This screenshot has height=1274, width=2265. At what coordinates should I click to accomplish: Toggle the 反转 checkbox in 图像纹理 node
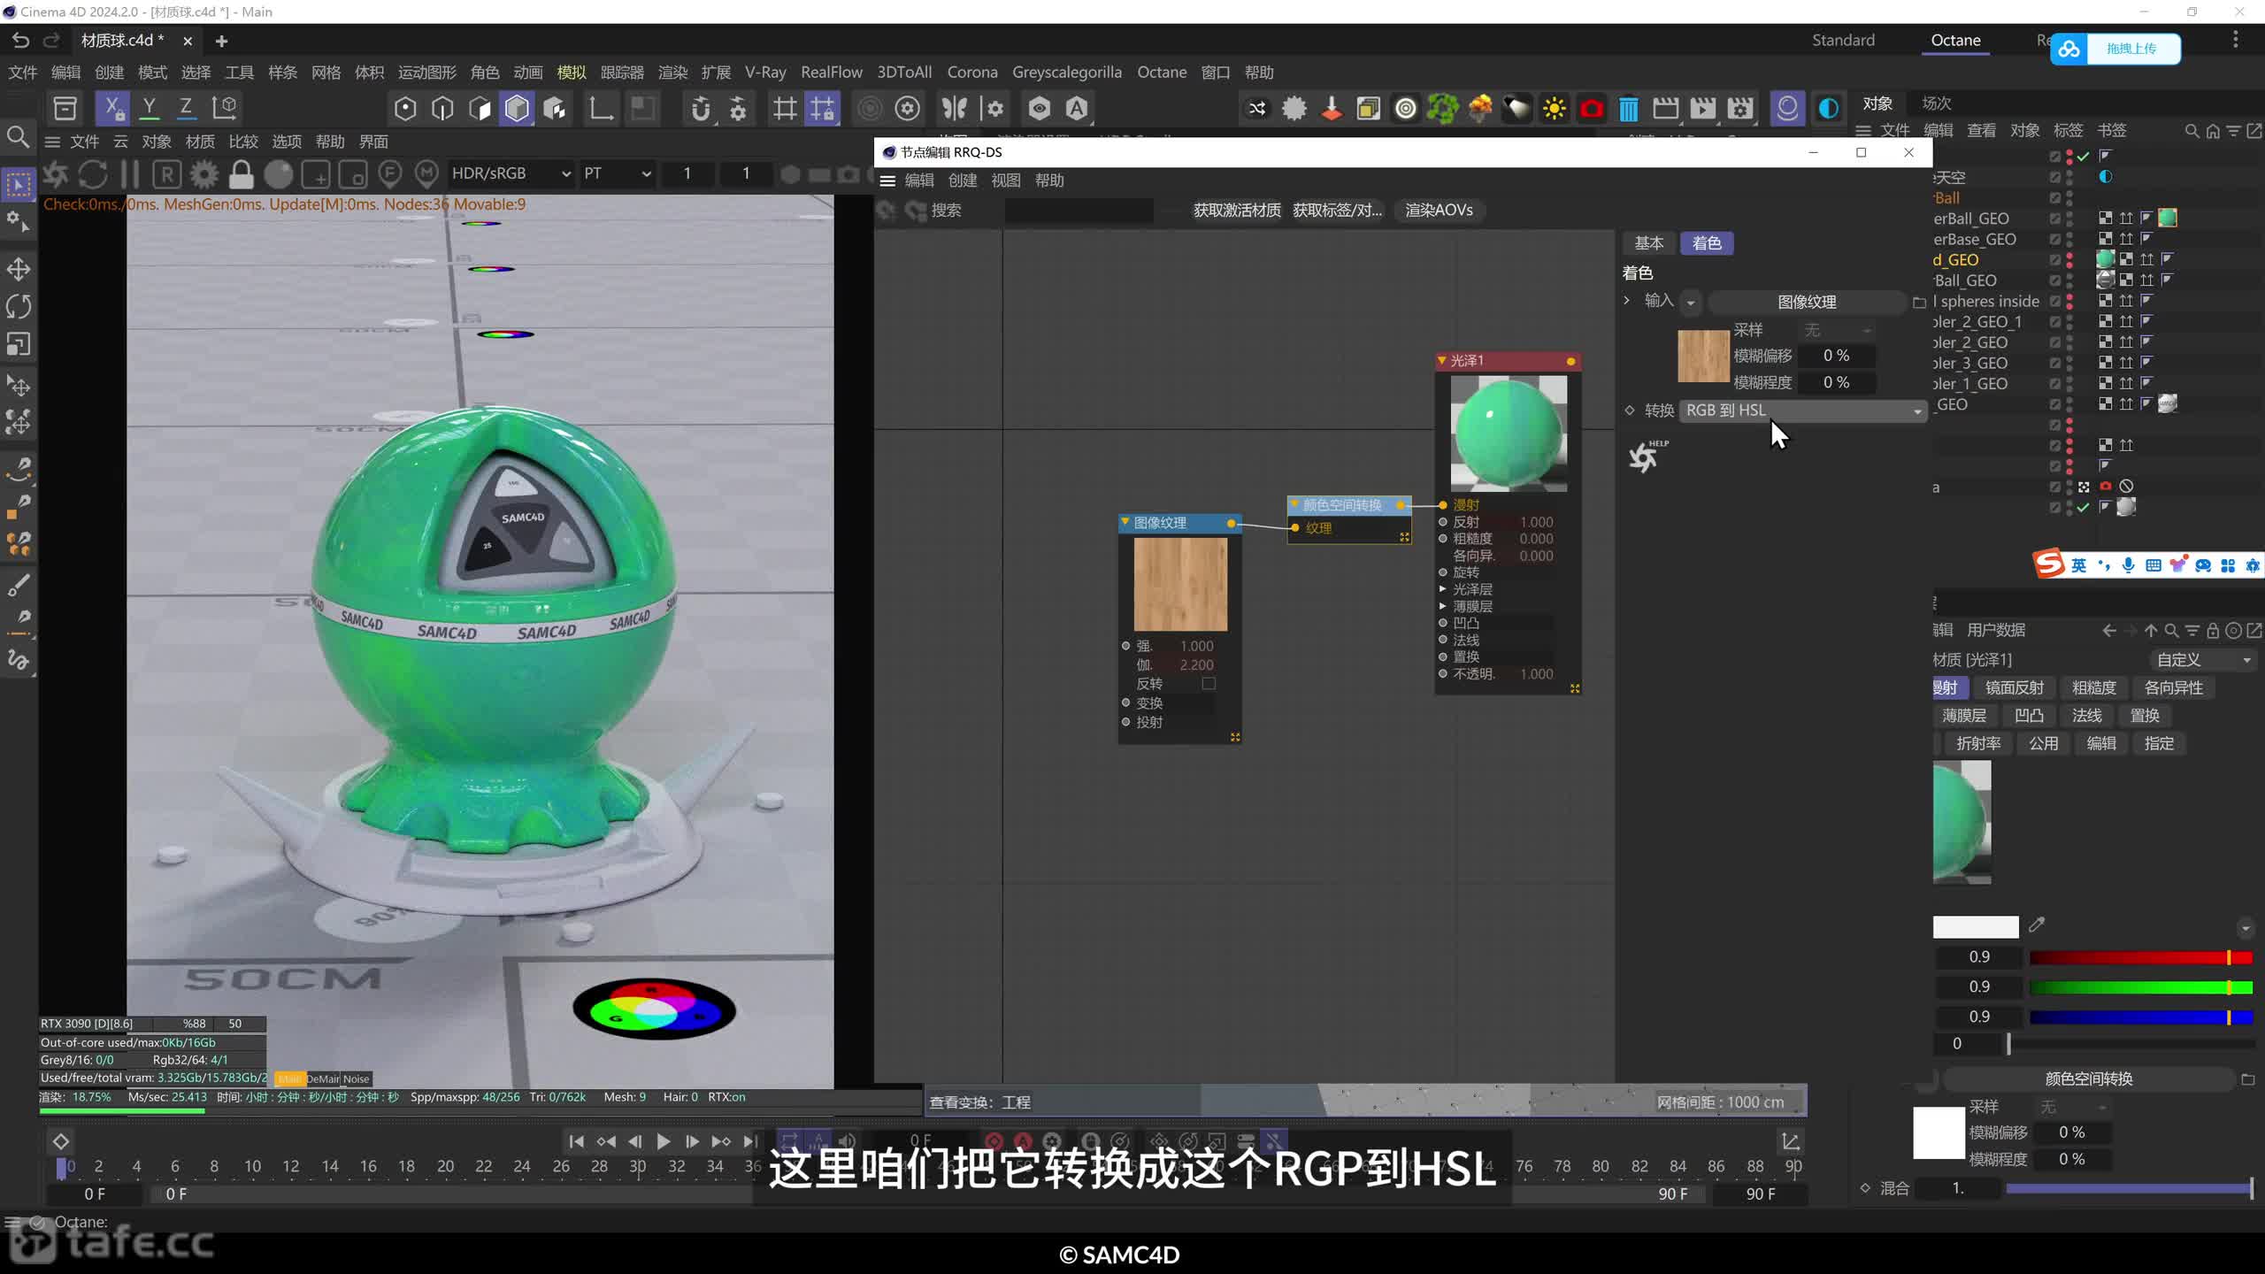click(1209, 683)
